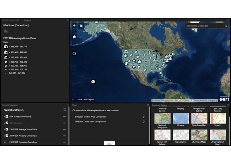This screenshot has width=231, height=164.
Task: Select Selection Crime Index Comparison task
Action: (x=90, y=122)
